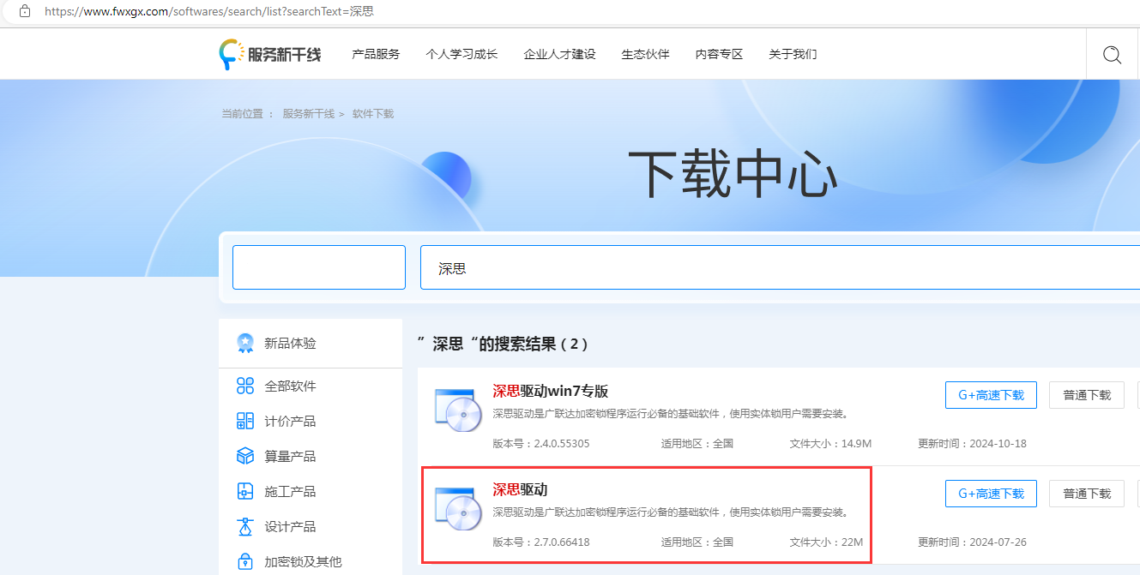Open the 产品服务 menu
Viewport: 1140px width, 575px height.
[376, 54]
